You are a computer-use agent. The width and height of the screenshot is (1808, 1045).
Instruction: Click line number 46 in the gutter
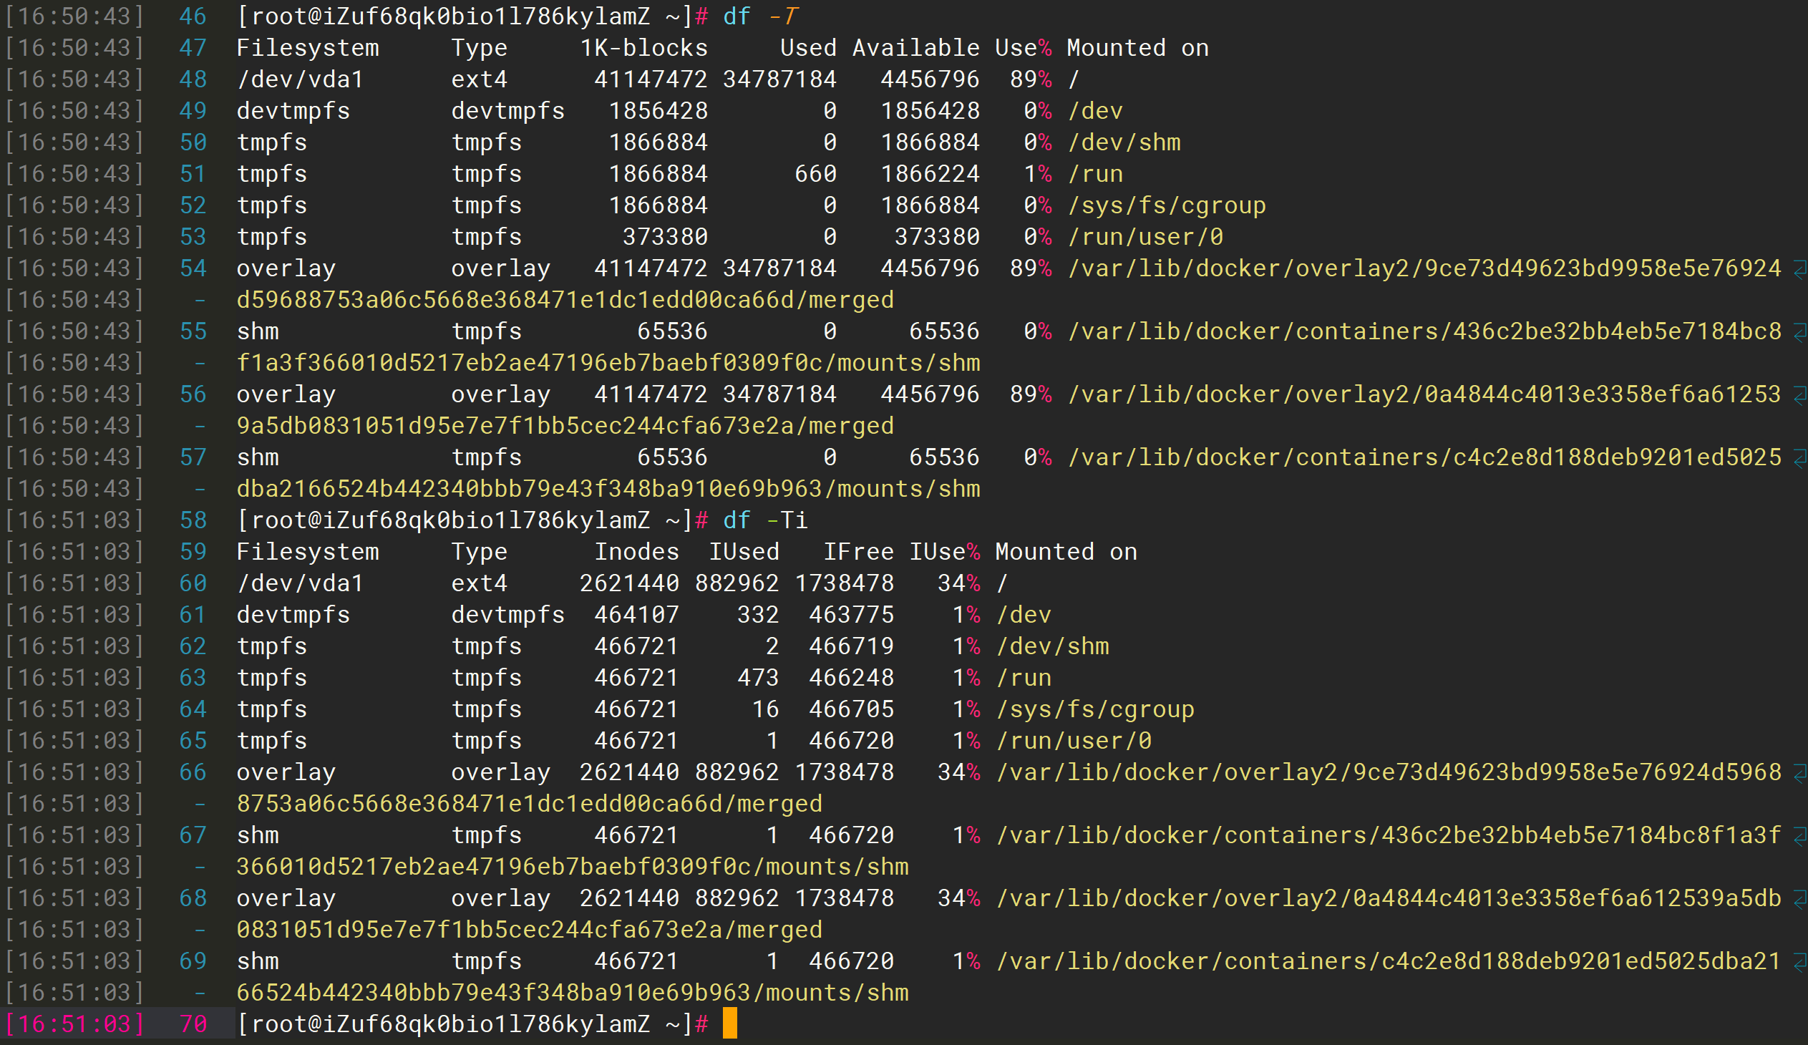(x=193, y=16)
